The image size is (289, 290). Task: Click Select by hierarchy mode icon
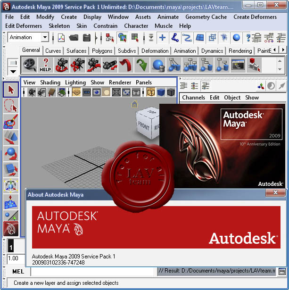(x=110, y=38)
